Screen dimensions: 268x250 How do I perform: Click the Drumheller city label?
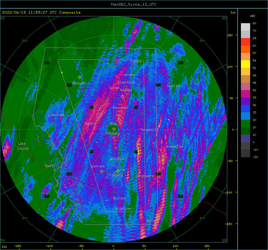pos(174,147)
